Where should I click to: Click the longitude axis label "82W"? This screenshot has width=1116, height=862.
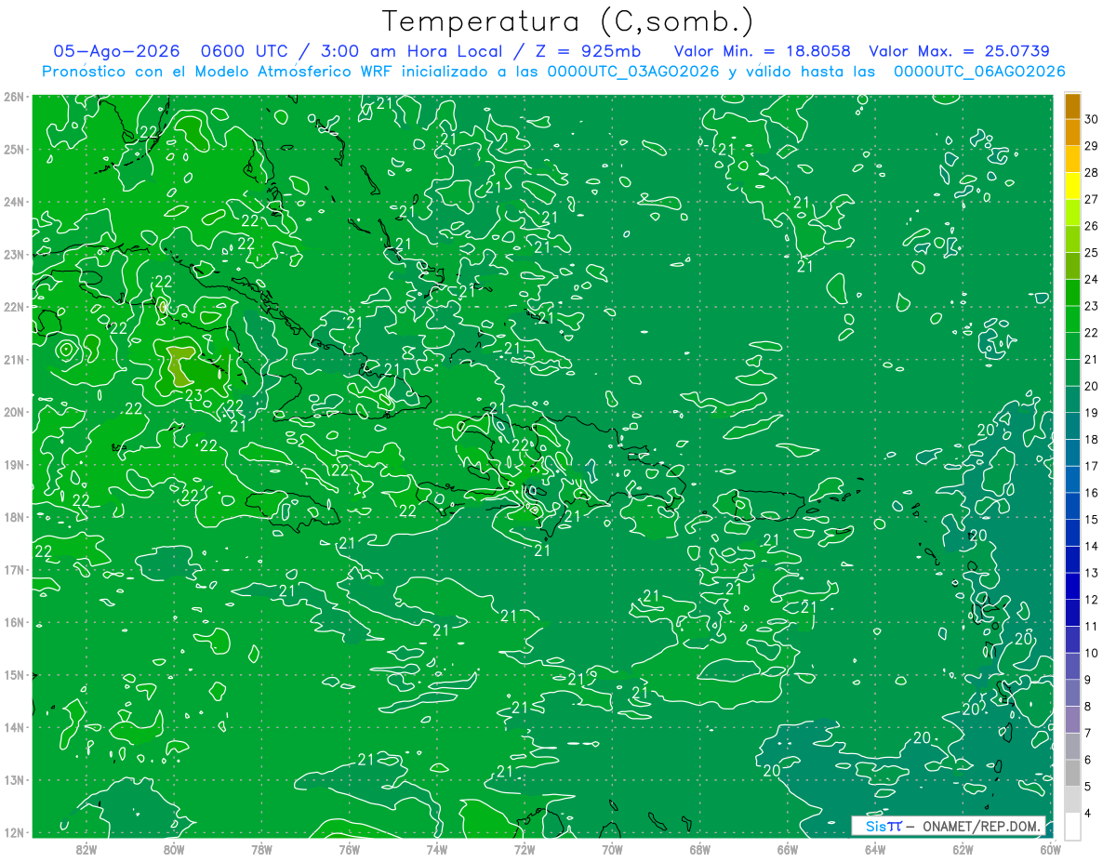click(86, 849)
